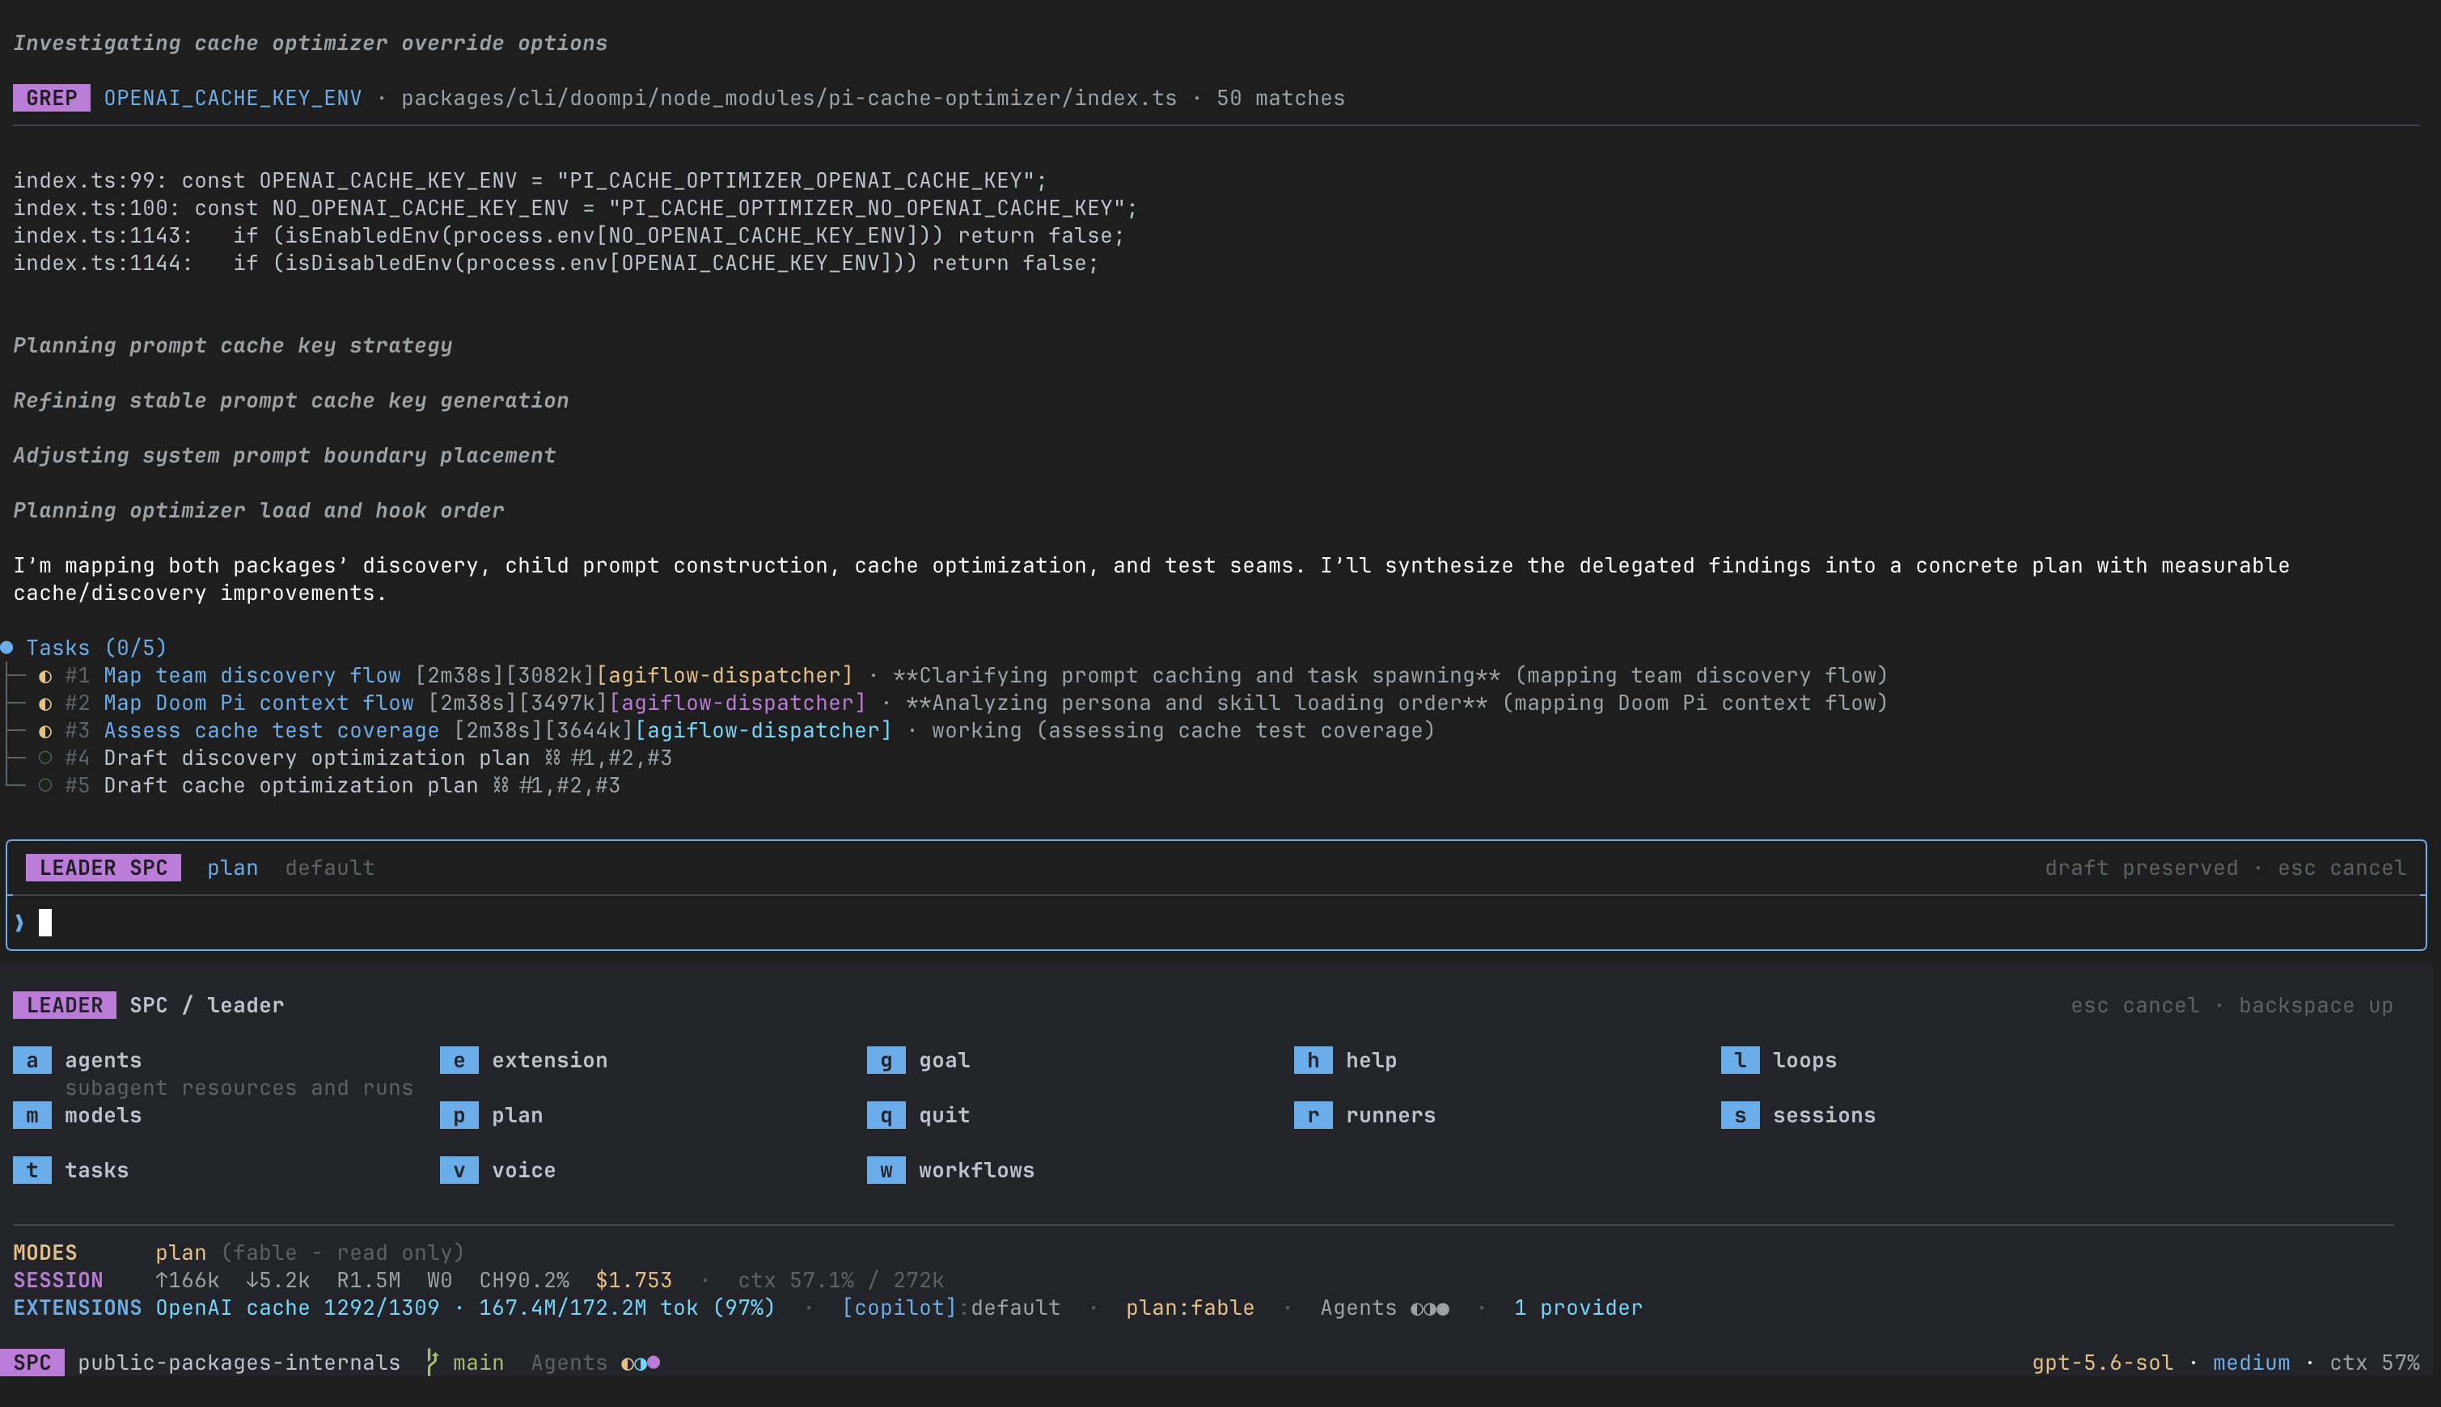
Task: Click the LEADER SPC badge in prompt box
Action: click(104, 868)
